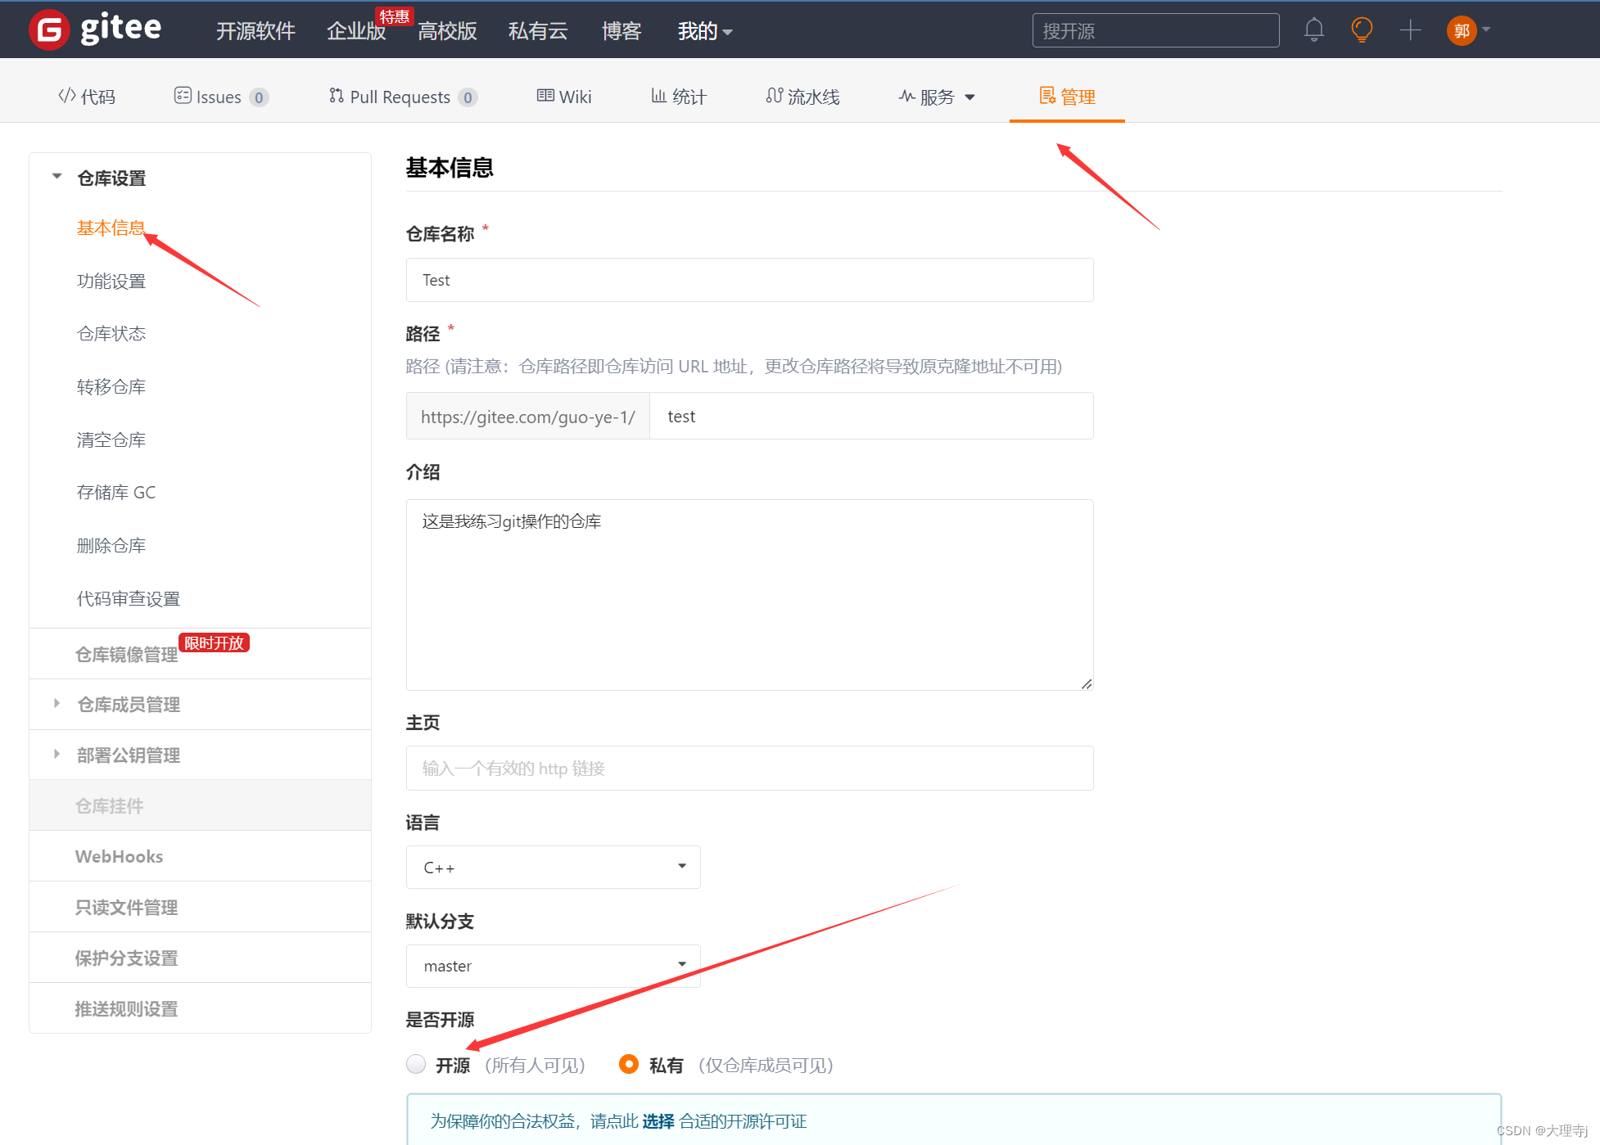1600x1145 pixels.
Task: Open the 代码 code tab
Action: [x=87, y=97]
